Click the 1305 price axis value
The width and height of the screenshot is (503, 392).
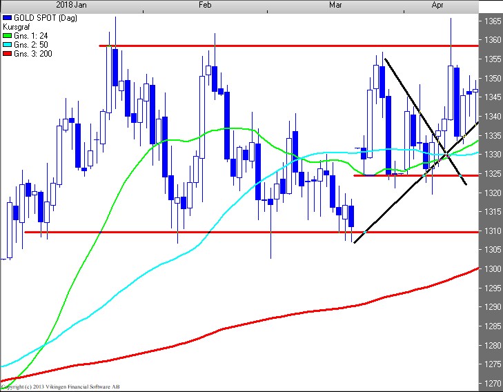tap(493, 250)
